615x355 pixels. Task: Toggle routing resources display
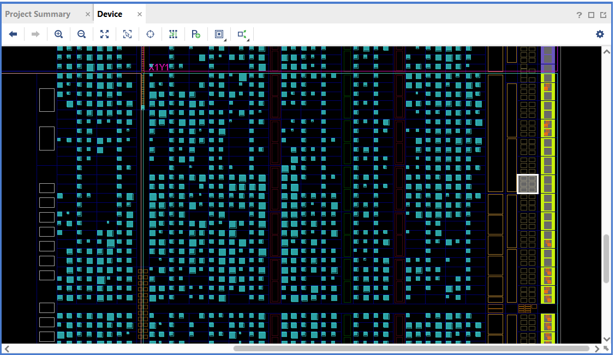tap(173, 34)
